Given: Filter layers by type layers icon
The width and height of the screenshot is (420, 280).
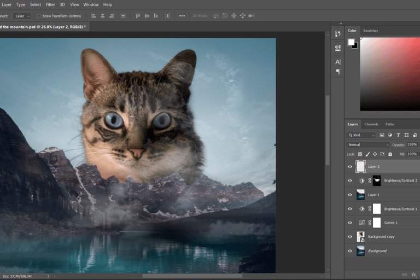Looking at the screenshot, I should pos(398,135).
